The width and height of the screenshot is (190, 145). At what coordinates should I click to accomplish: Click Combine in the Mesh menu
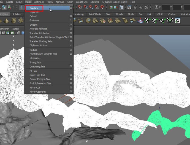pyautogui.click(x=34, y=8)
